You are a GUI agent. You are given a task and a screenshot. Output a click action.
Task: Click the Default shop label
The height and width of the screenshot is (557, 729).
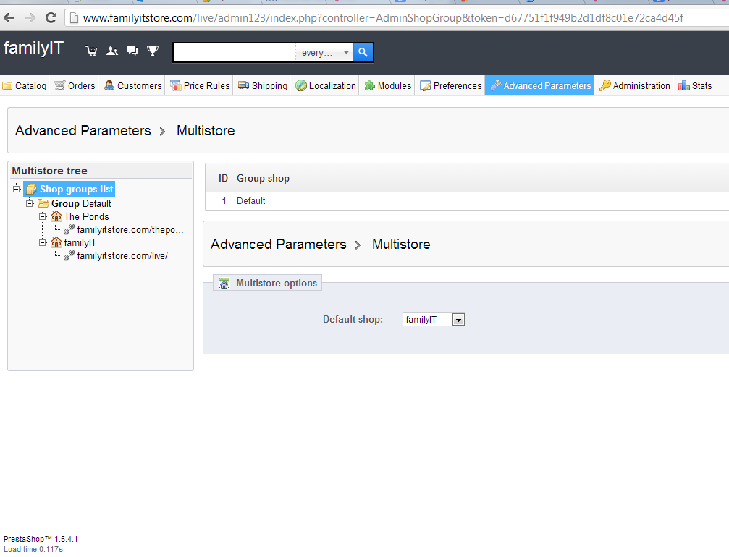click(x=353, y=320)
